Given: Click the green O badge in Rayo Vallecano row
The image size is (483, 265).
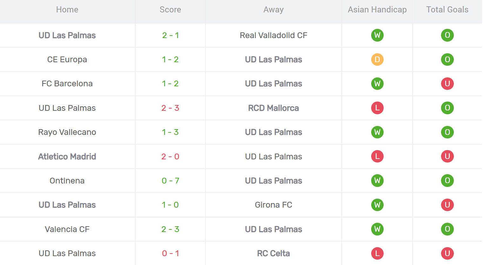Looking at the screenshot, I should [x=447, y=132].
